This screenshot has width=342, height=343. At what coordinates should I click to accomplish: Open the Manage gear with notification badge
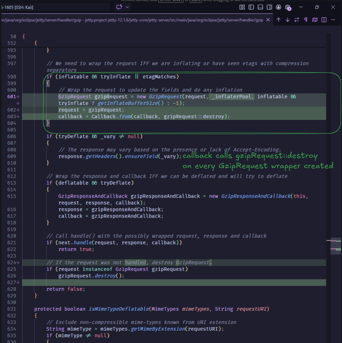288,7
